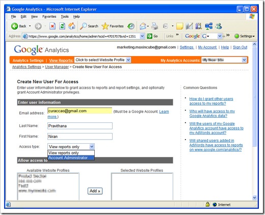The height and width of the screenshot is (215, 265).
Task: Open My Account link
Action: click(207, 47)
